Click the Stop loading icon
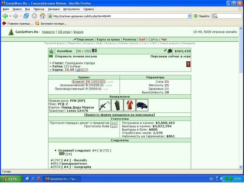The image size is (244, 183). click(x=34, y=16)
